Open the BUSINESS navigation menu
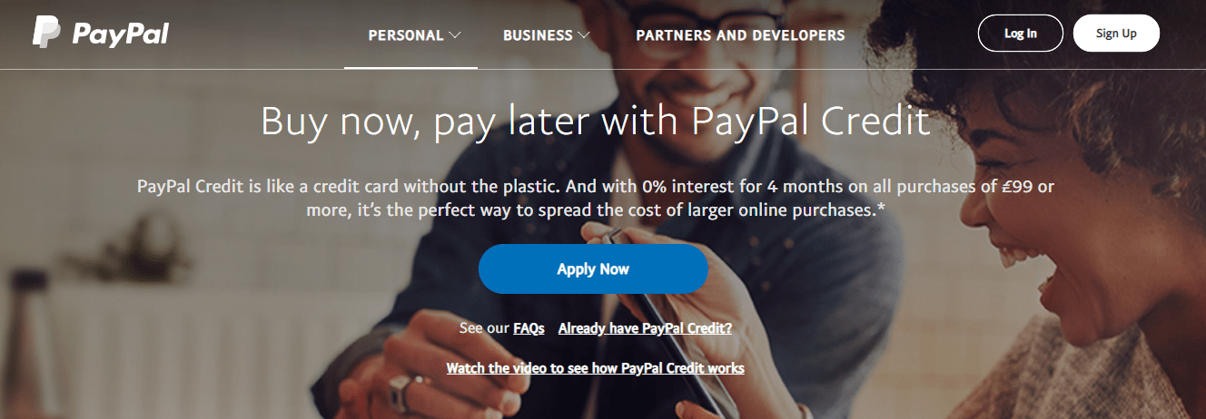 pyautogui.click(x=539, y=35)
